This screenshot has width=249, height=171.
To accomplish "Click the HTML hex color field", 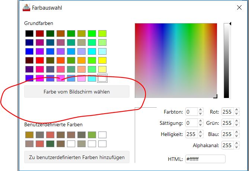I will (205, 159).
